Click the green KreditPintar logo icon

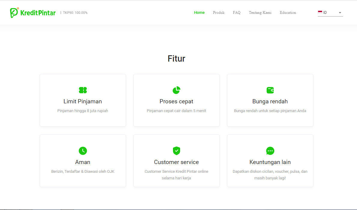coord(14,13)
